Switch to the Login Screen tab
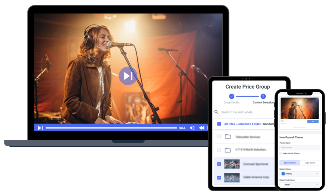 point(310,163)
